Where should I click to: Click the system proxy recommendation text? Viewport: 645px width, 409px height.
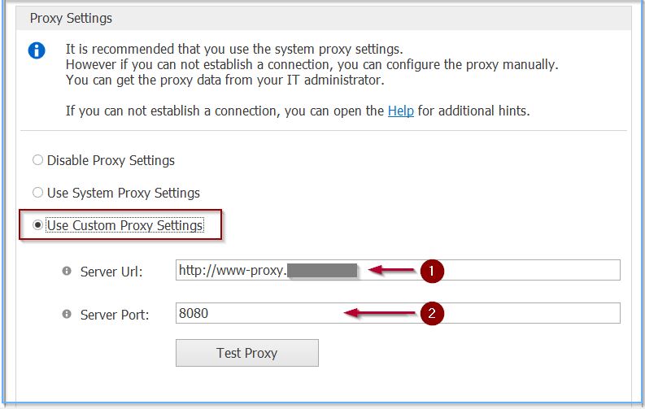(234, 48)
